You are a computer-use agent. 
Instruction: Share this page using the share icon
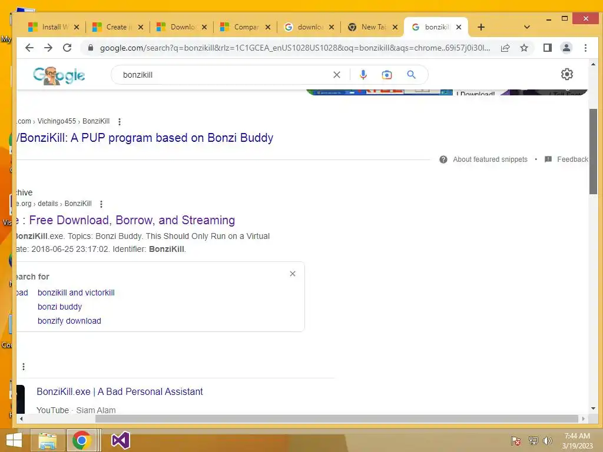point(505,48)
